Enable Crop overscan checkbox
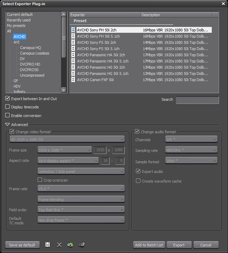This screenshot has height=253, width=228. (40, 180)
